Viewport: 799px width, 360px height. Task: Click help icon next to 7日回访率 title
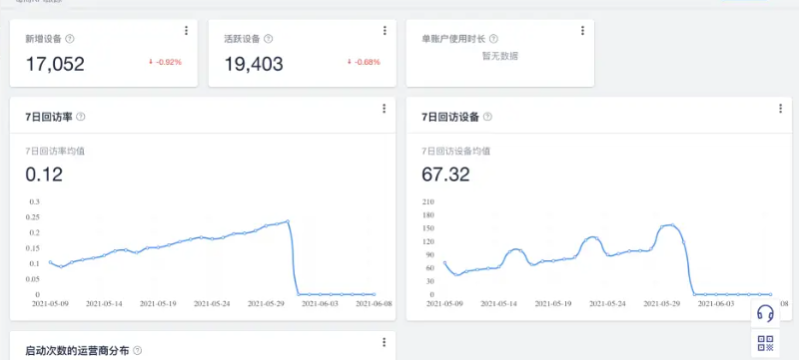pos(81,117)
